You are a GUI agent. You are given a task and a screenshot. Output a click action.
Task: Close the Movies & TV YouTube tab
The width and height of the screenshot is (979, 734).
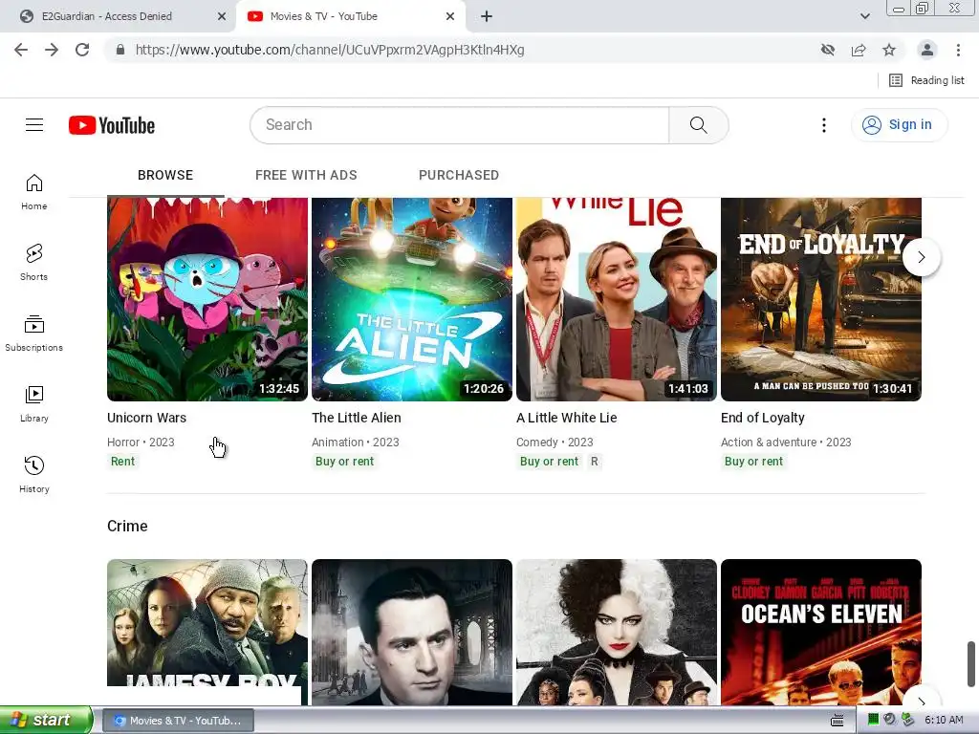[x=450, y=17]
